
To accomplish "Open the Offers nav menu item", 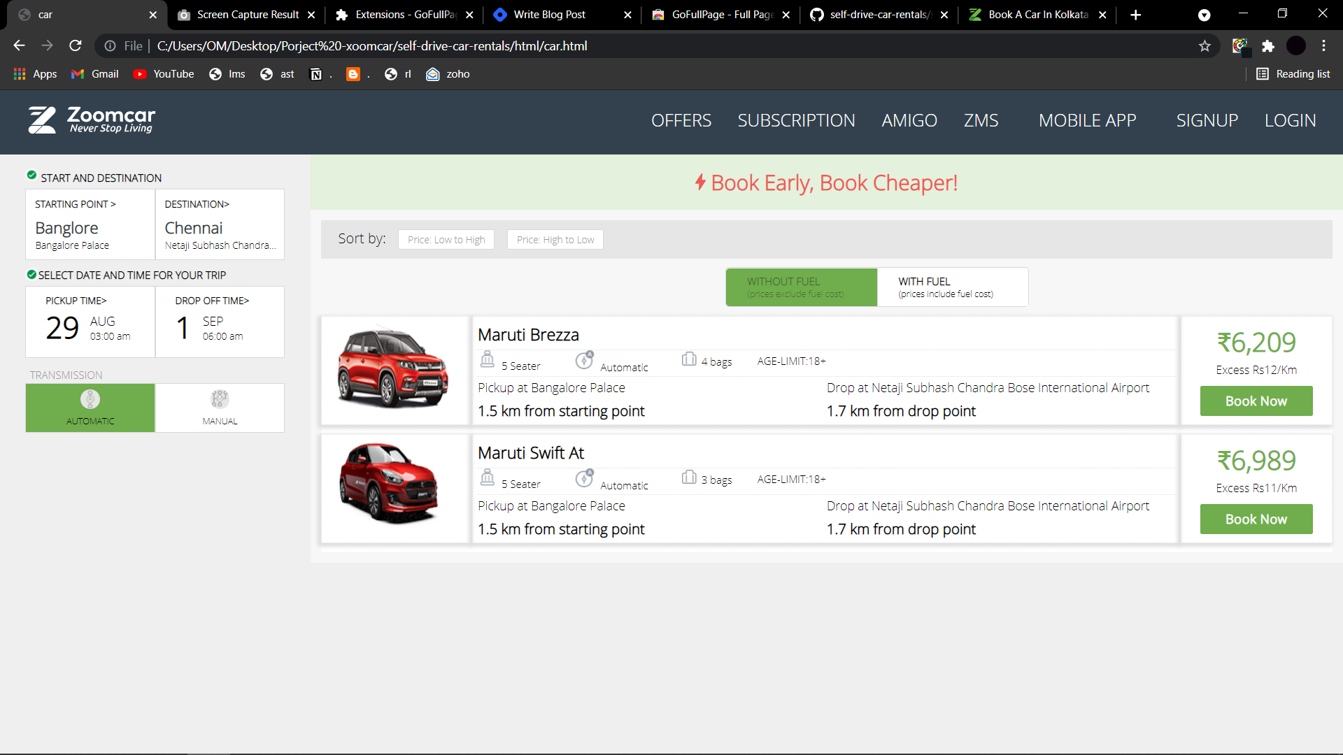I will coord(681,120).
